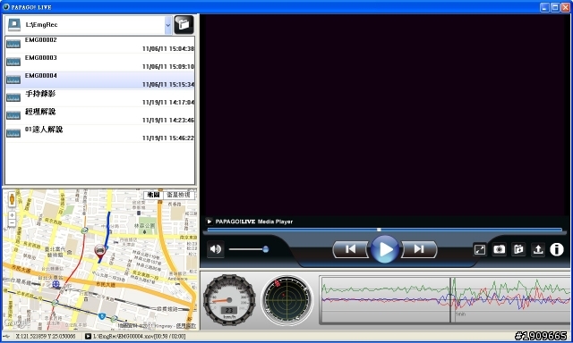Toggle fullscreen video view
The height and width of the screenshot is (343, 573).
(x=480, y=249)
